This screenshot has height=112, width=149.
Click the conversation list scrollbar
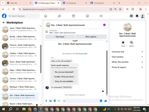click(41, 59)
